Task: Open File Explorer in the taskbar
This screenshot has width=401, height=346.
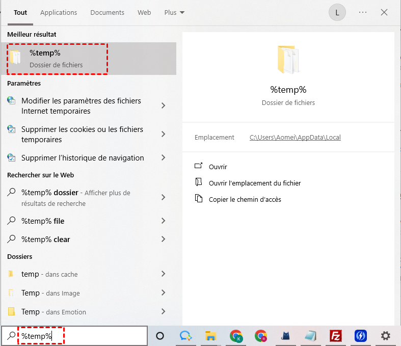Action: click(x=210, y=336)
